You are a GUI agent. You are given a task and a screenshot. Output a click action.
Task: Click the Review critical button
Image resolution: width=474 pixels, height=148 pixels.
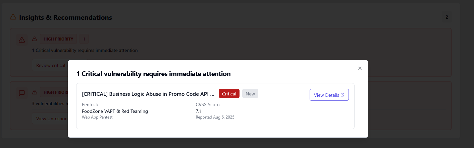tap(50, 65)
